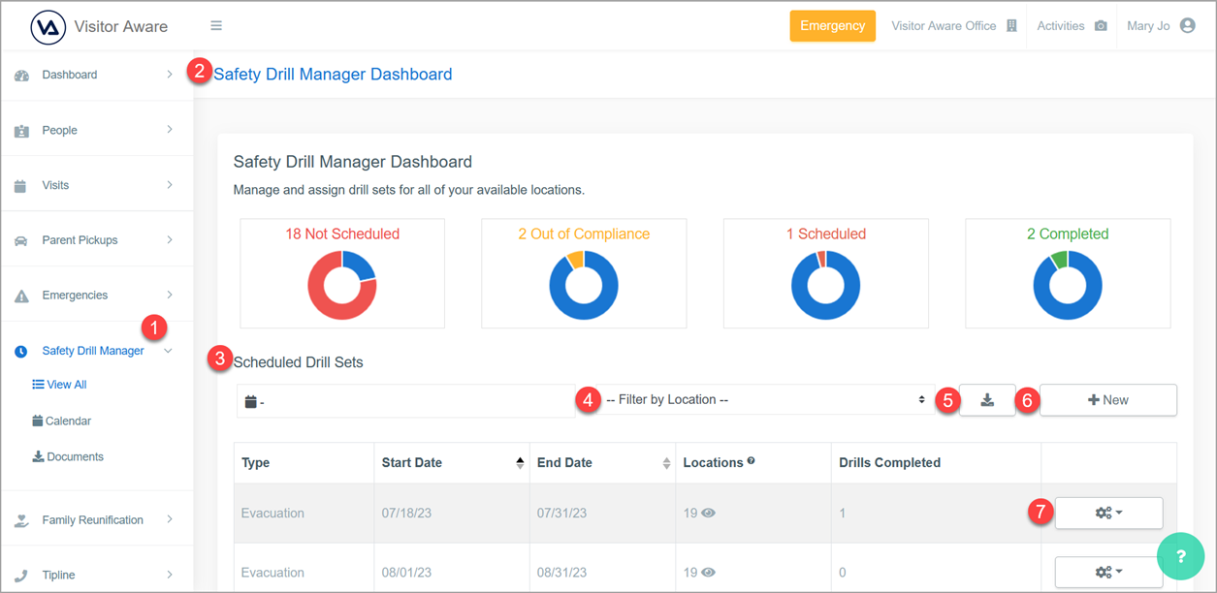Expand the Tipline sidebar chevron

[x=170, y=576]
